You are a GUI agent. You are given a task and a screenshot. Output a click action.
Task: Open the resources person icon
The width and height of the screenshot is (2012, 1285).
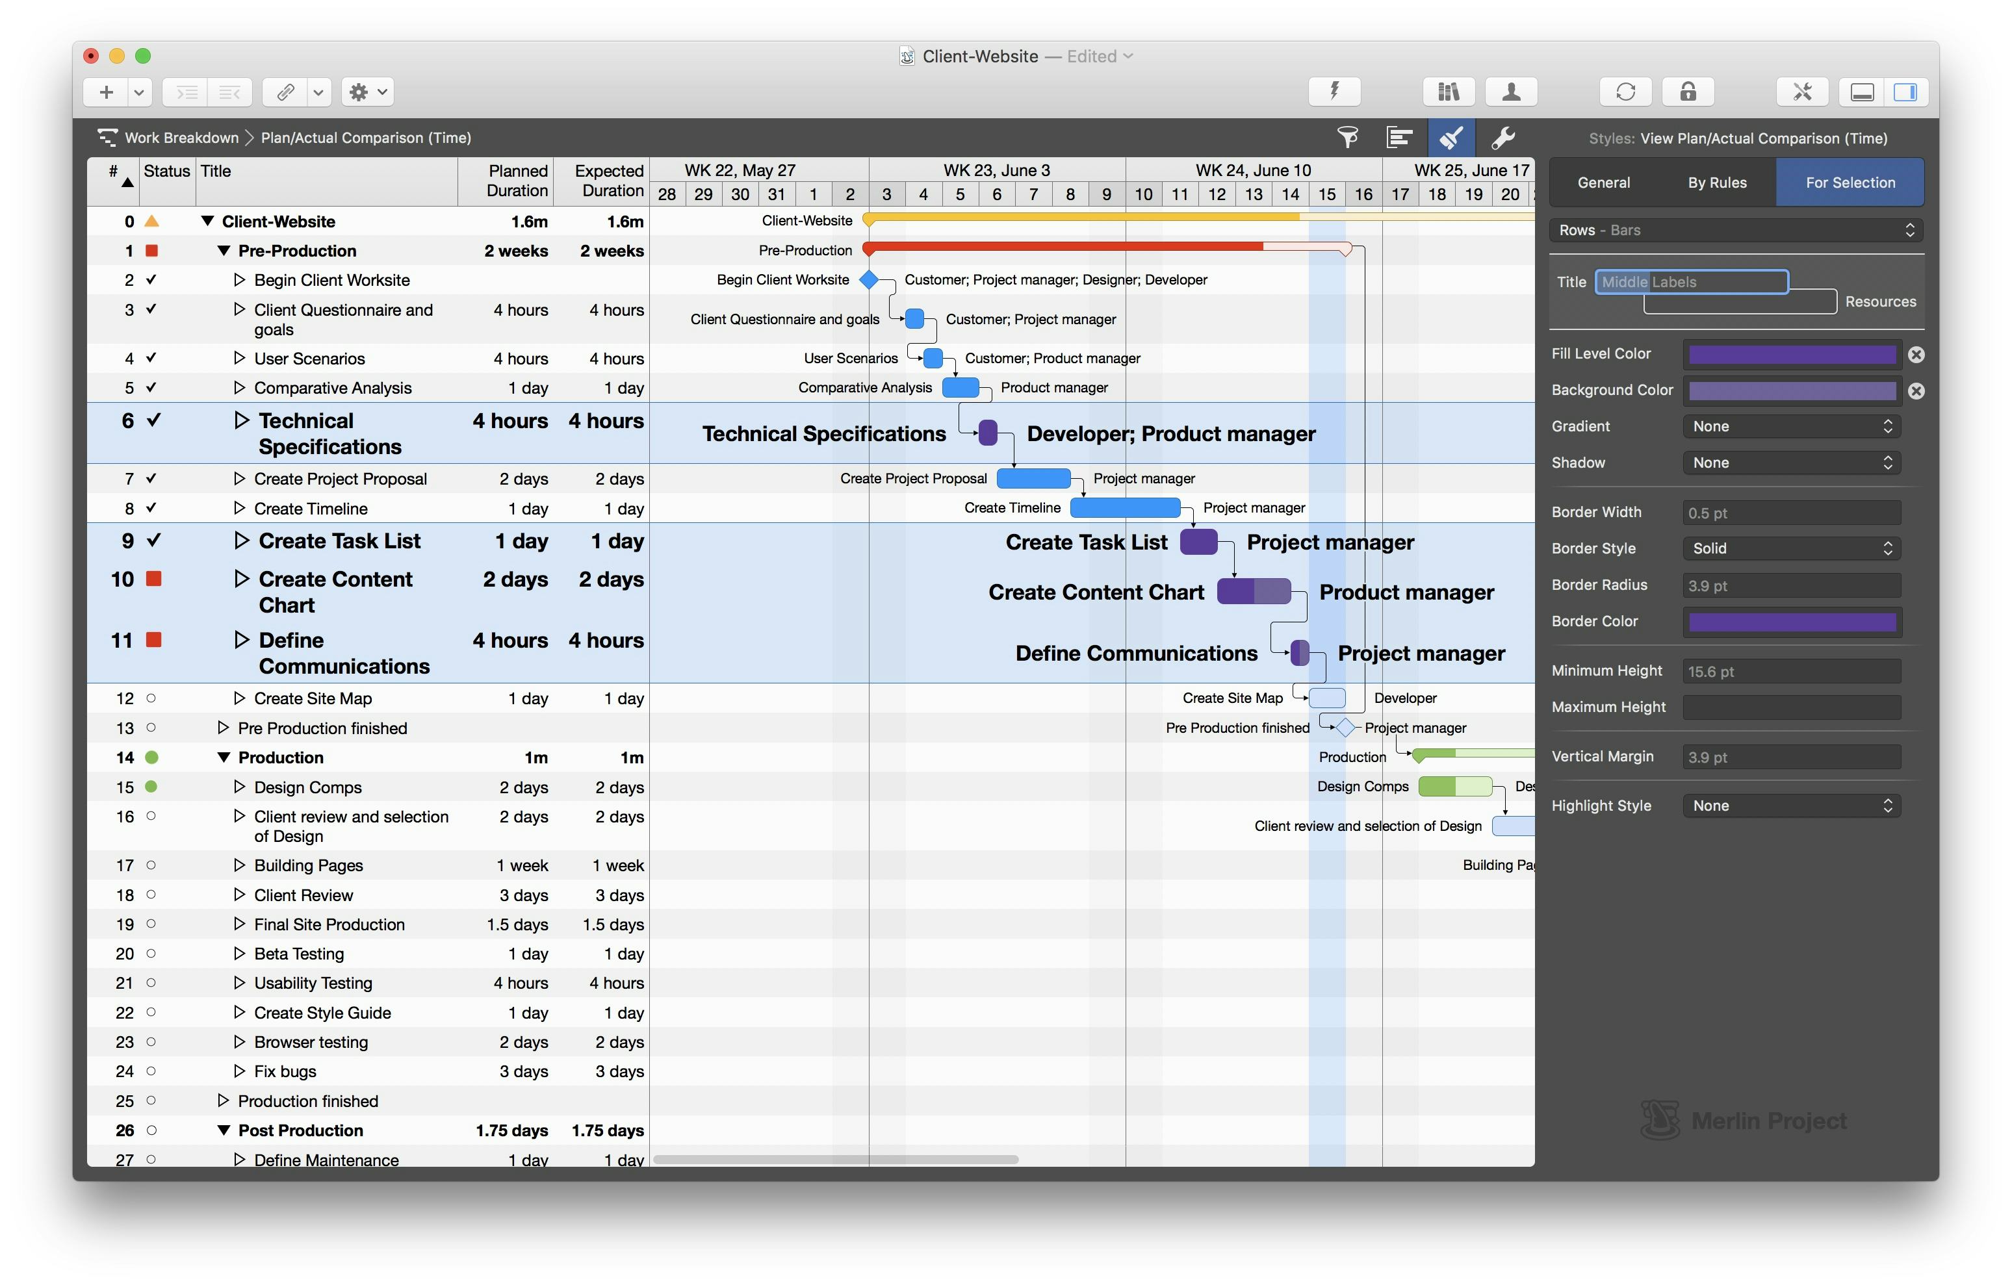coord(1511,92)
